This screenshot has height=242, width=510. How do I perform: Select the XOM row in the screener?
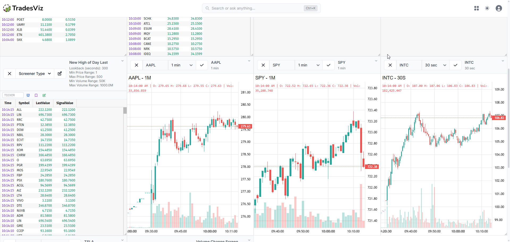[x=39, y=150]
